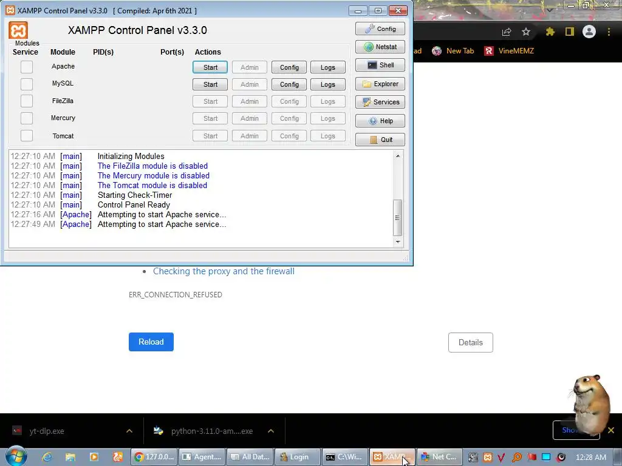
Task: Toggle the Mercury service checkbox
Action: coord(27,118)
